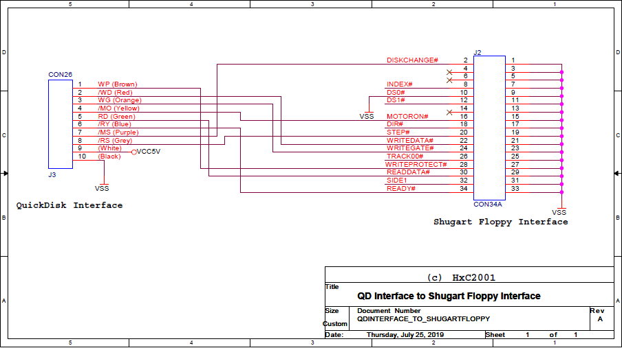Click the WRITEGATE# net label

pos(410,148)
